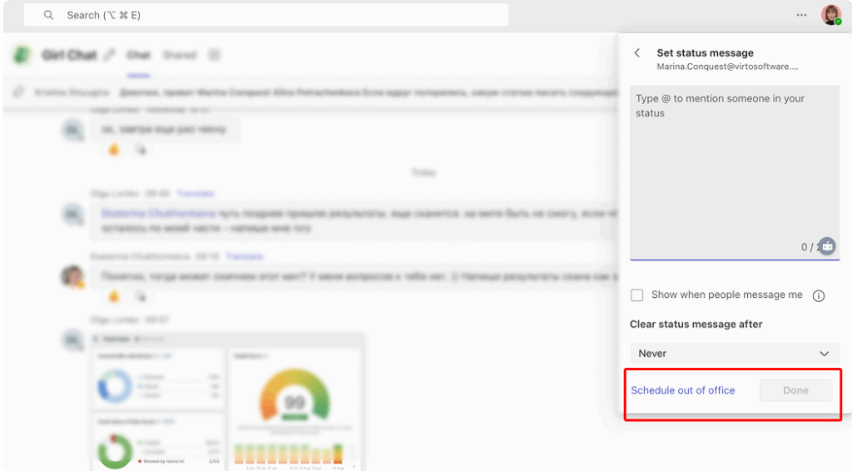852x471 pixels.
Task: Open the Never clear-after dropdown
Action: point(734,354)
